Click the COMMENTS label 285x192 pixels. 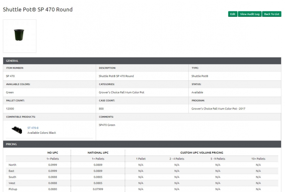(106, 117)
